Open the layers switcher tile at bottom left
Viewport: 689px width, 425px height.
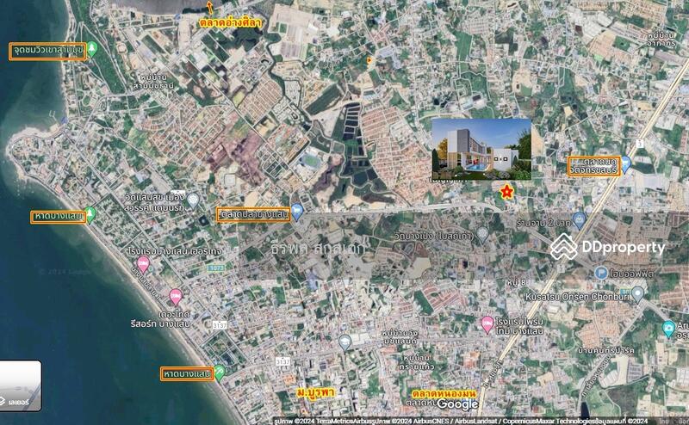21,385
